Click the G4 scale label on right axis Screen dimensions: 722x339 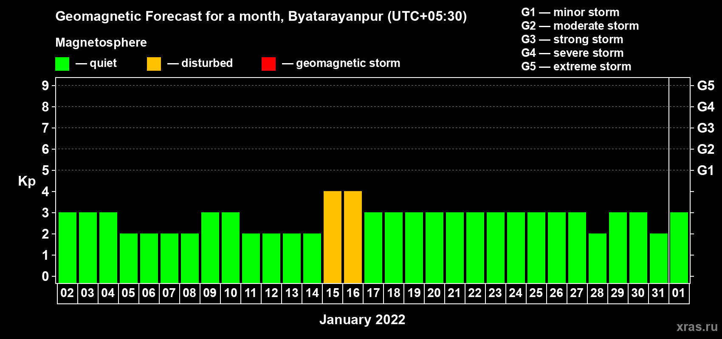tap(706, 107)
